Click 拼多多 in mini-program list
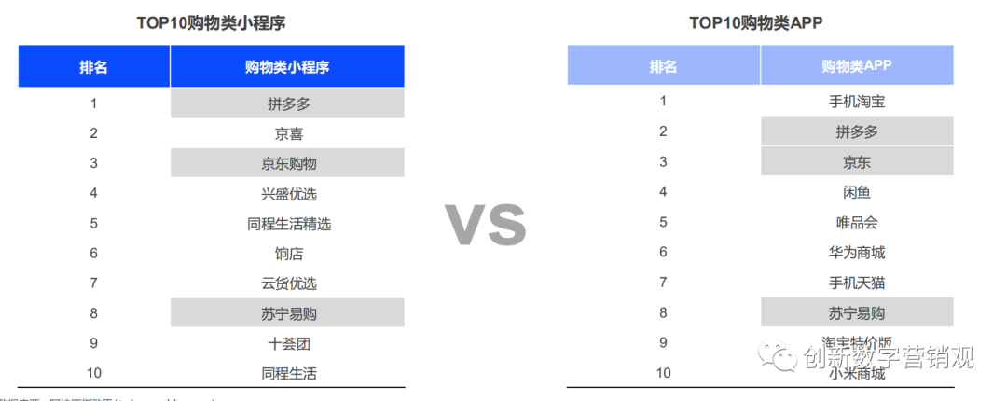Image resolution: width=1007 pixels, height=401 pixels. point(287,104)
